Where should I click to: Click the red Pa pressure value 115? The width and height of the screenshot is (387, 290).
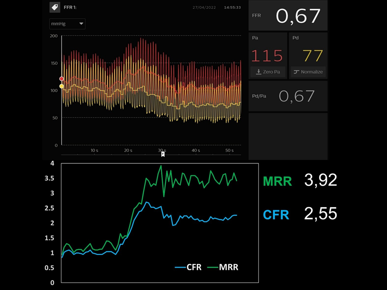tap(267, 56)
